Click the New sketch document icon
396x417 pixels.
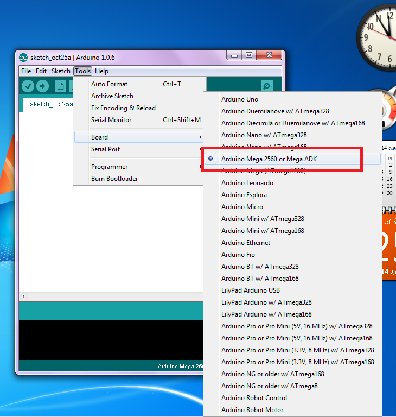(60, 86)
